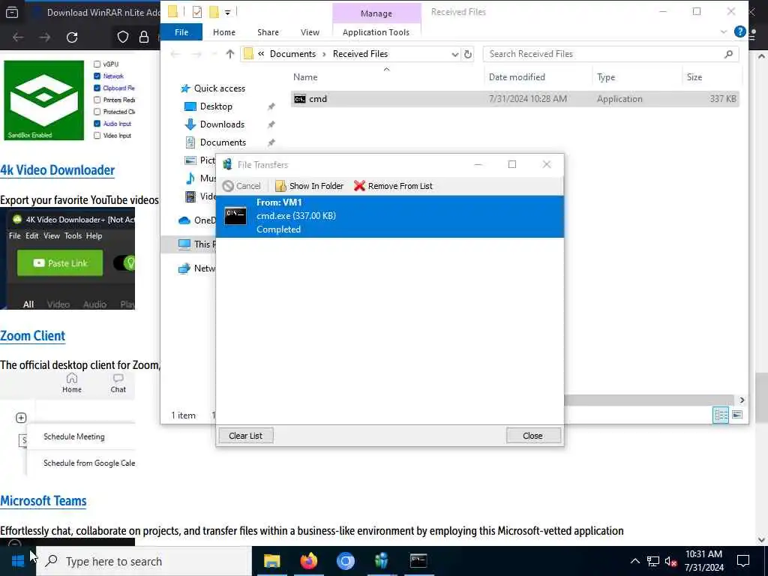This screenshot has width=768, height=576.
Task: Toggle the vGPU checkbox
Action: tap(97, 64)
